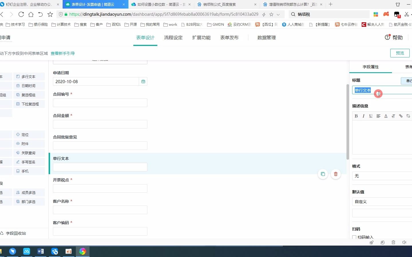Open text alignment in description editor
412x257 pixels.
click(x=378, y=116)
